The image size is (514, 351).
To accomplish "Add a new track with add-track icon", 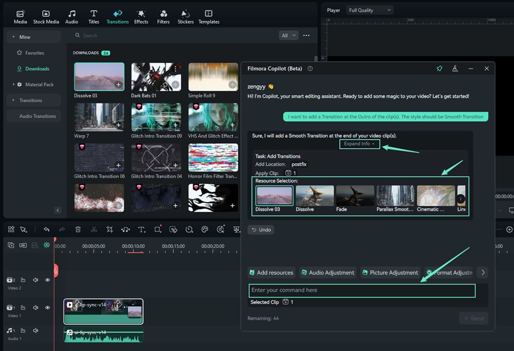I will [11, 245].
